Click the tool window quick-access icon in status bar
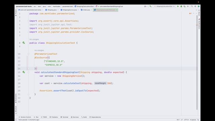The height and width of the screenshot is (121, 215). 16,120
